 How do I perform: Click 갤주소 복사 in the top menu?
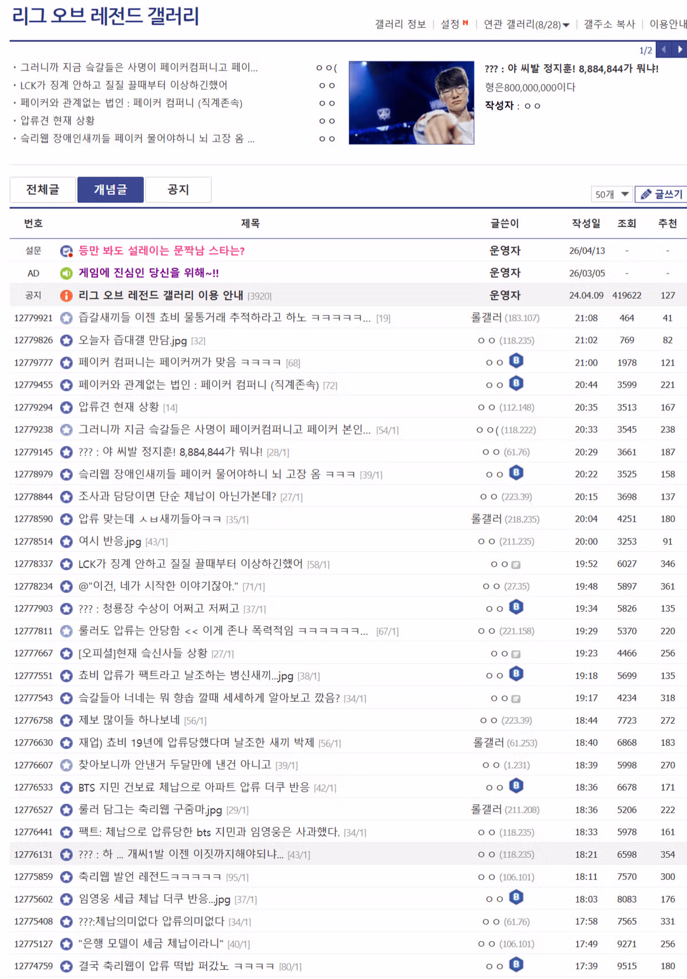[x=609, y=24]
